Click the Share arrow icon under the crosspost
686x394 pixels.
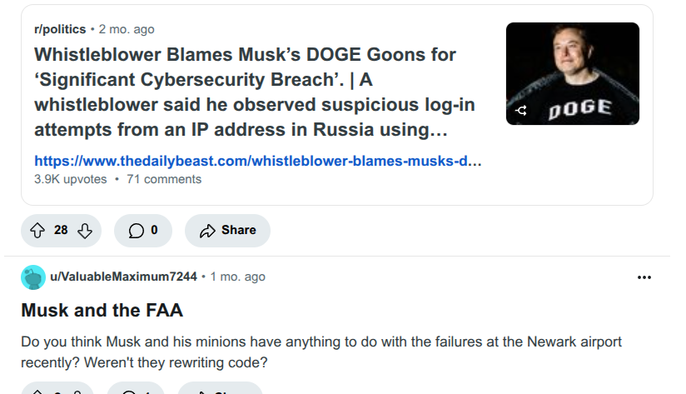pos(207,231)
